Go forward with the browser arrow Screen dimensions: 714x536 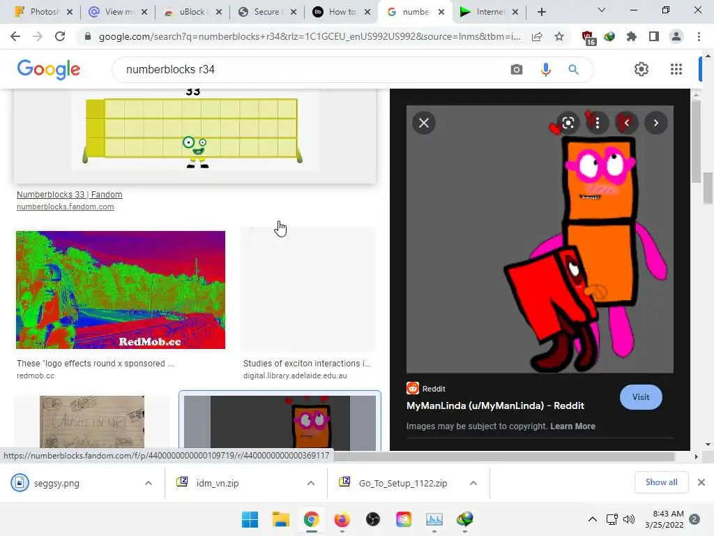[38, 36]
